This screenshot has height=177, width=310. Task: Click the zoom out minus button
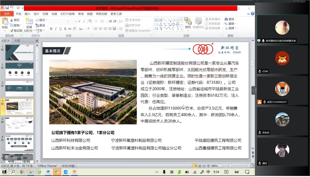pos(220,166)
